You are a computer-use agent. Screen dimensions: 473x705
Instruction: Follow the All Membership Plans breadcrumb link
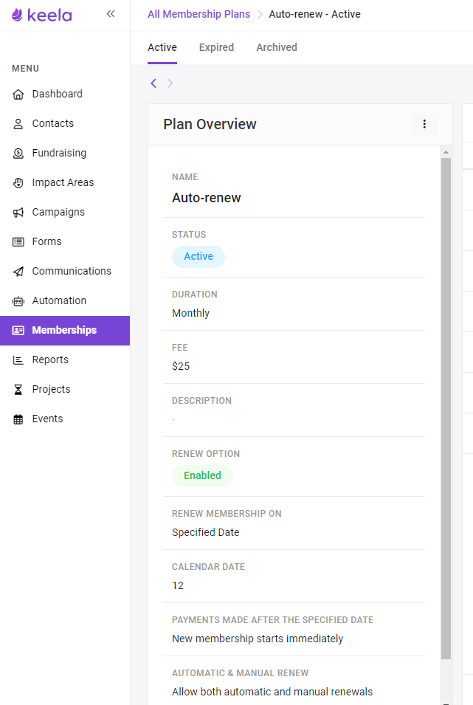198,14
